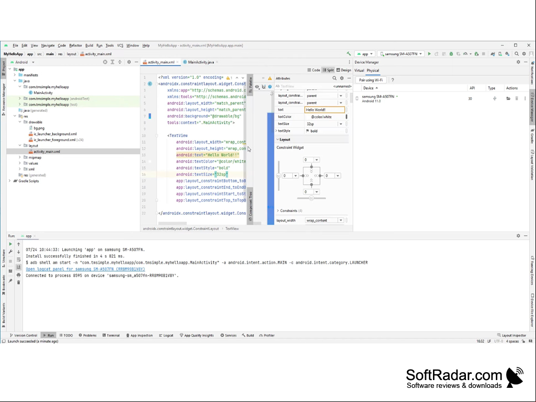The image size is (536, 402).
Task: Sort devices by the Device column header
Action: coord(370,88)
